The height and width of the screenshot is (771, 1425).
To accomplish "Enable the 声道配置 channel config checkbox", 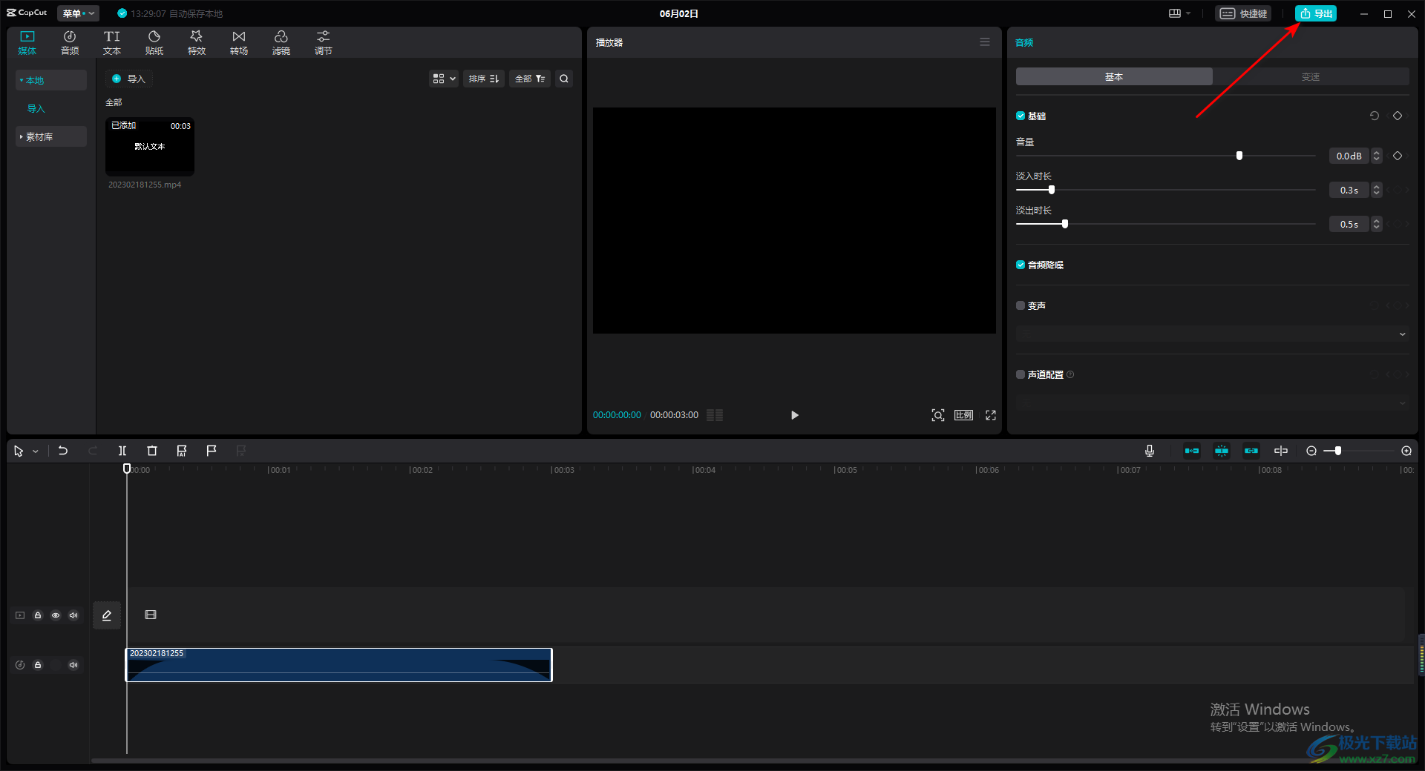I will [1021, 374].
